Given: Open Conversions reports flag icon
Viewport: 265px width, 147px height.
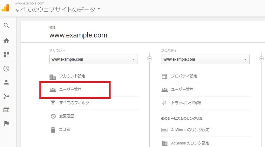Looking at the screenshot, I should tap(6, 124).
